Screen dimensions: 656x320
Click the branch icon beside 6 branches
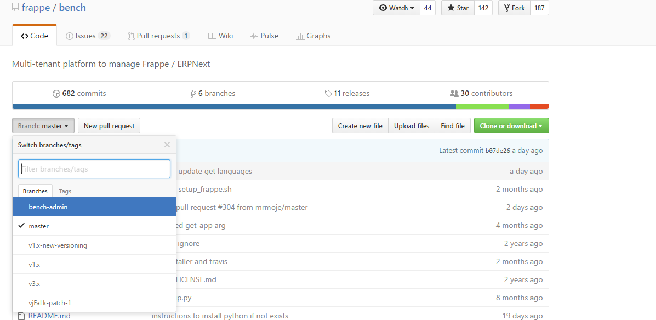pos(193,93)
